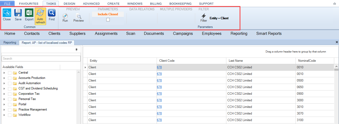Open the SUPPORT ribbon tab
The height and width of the screenshot is (124, 339).
click(206, 4)
